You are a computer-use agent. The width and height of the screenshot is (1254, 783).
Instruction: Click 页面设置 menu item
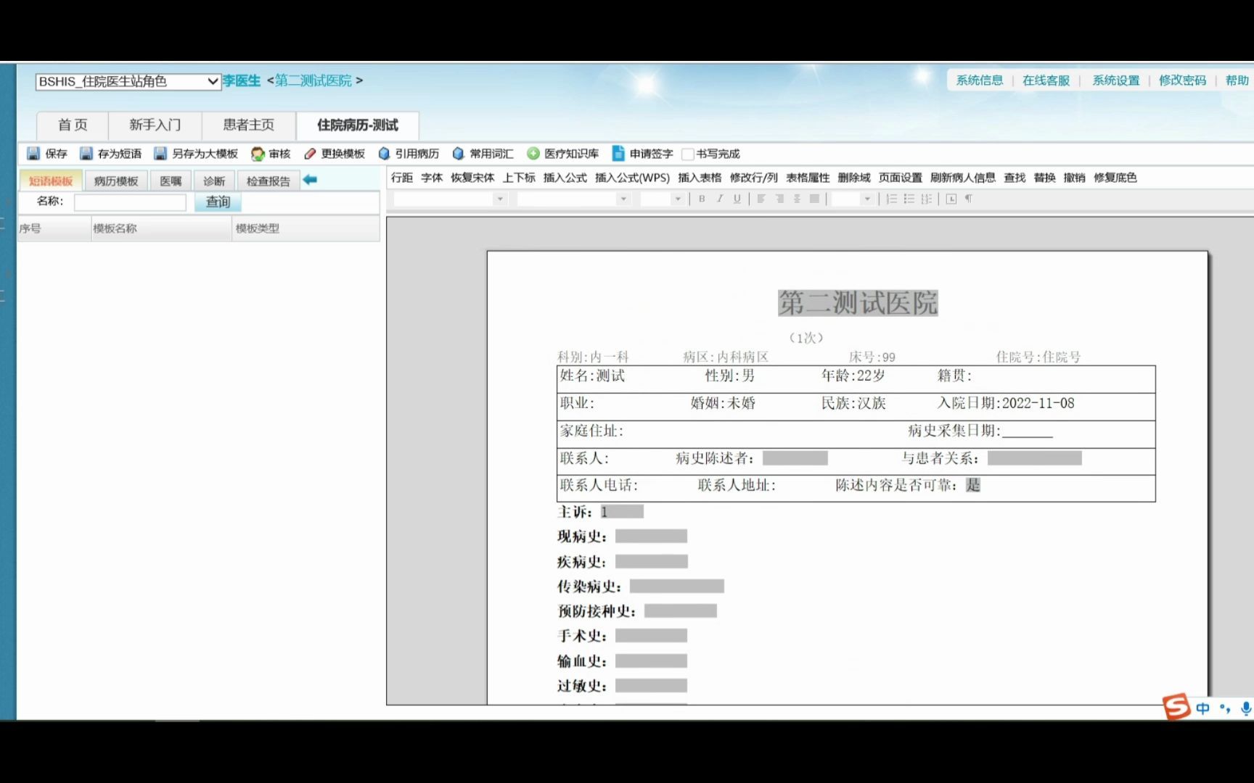coord(901,178)
